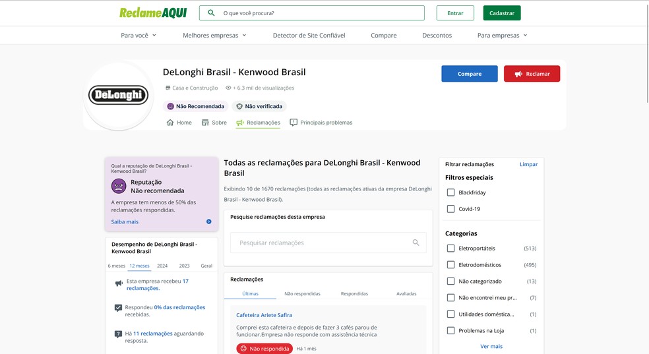
Task: Open the ReclameAQUI logo homepage
Action: 153,13
